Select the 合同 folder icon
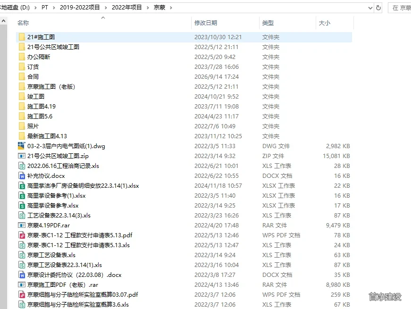This screenshot has width=411, height=309. [22, 76]
